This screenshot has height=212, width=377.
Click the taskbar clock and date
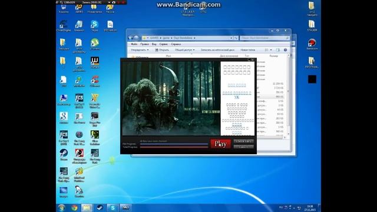tap(310, 208)
